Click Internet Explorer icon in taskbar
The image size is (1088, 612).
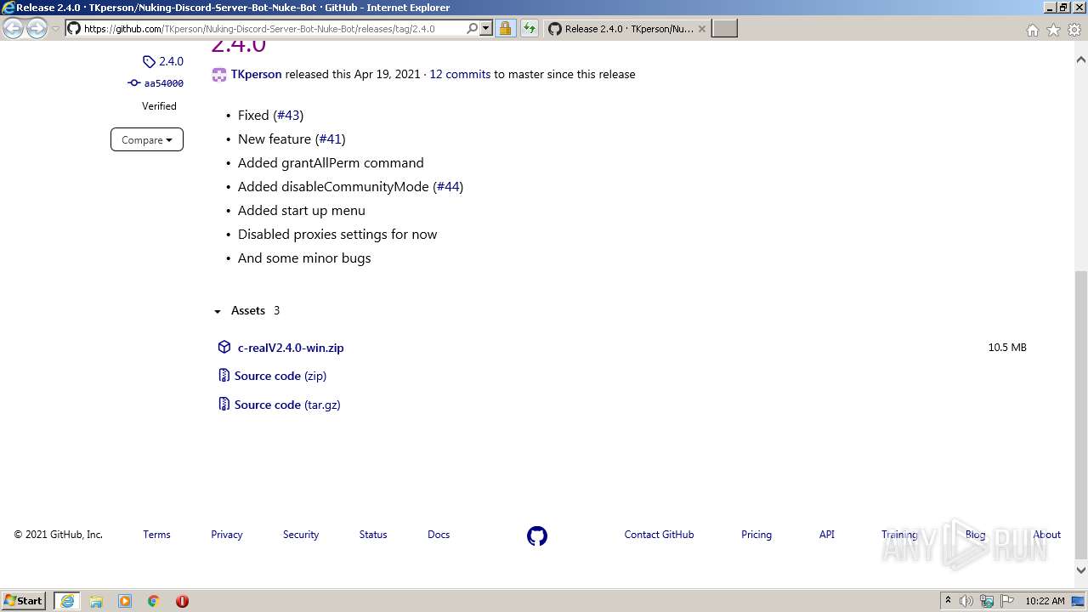66,601
